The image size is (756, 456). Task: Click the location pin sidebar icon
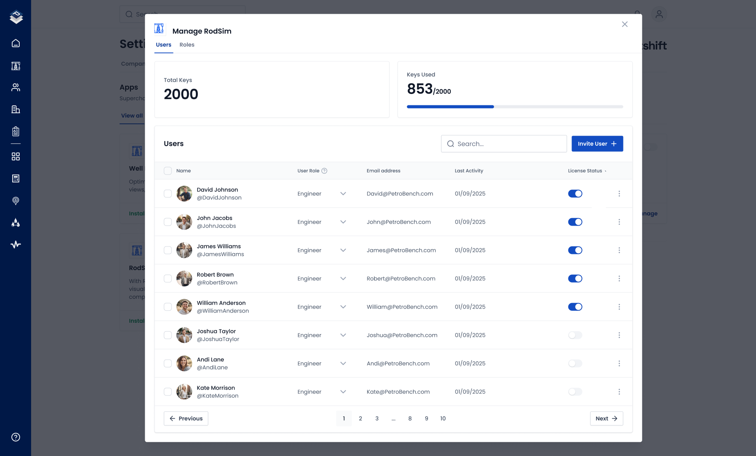(x=16, y=200)
